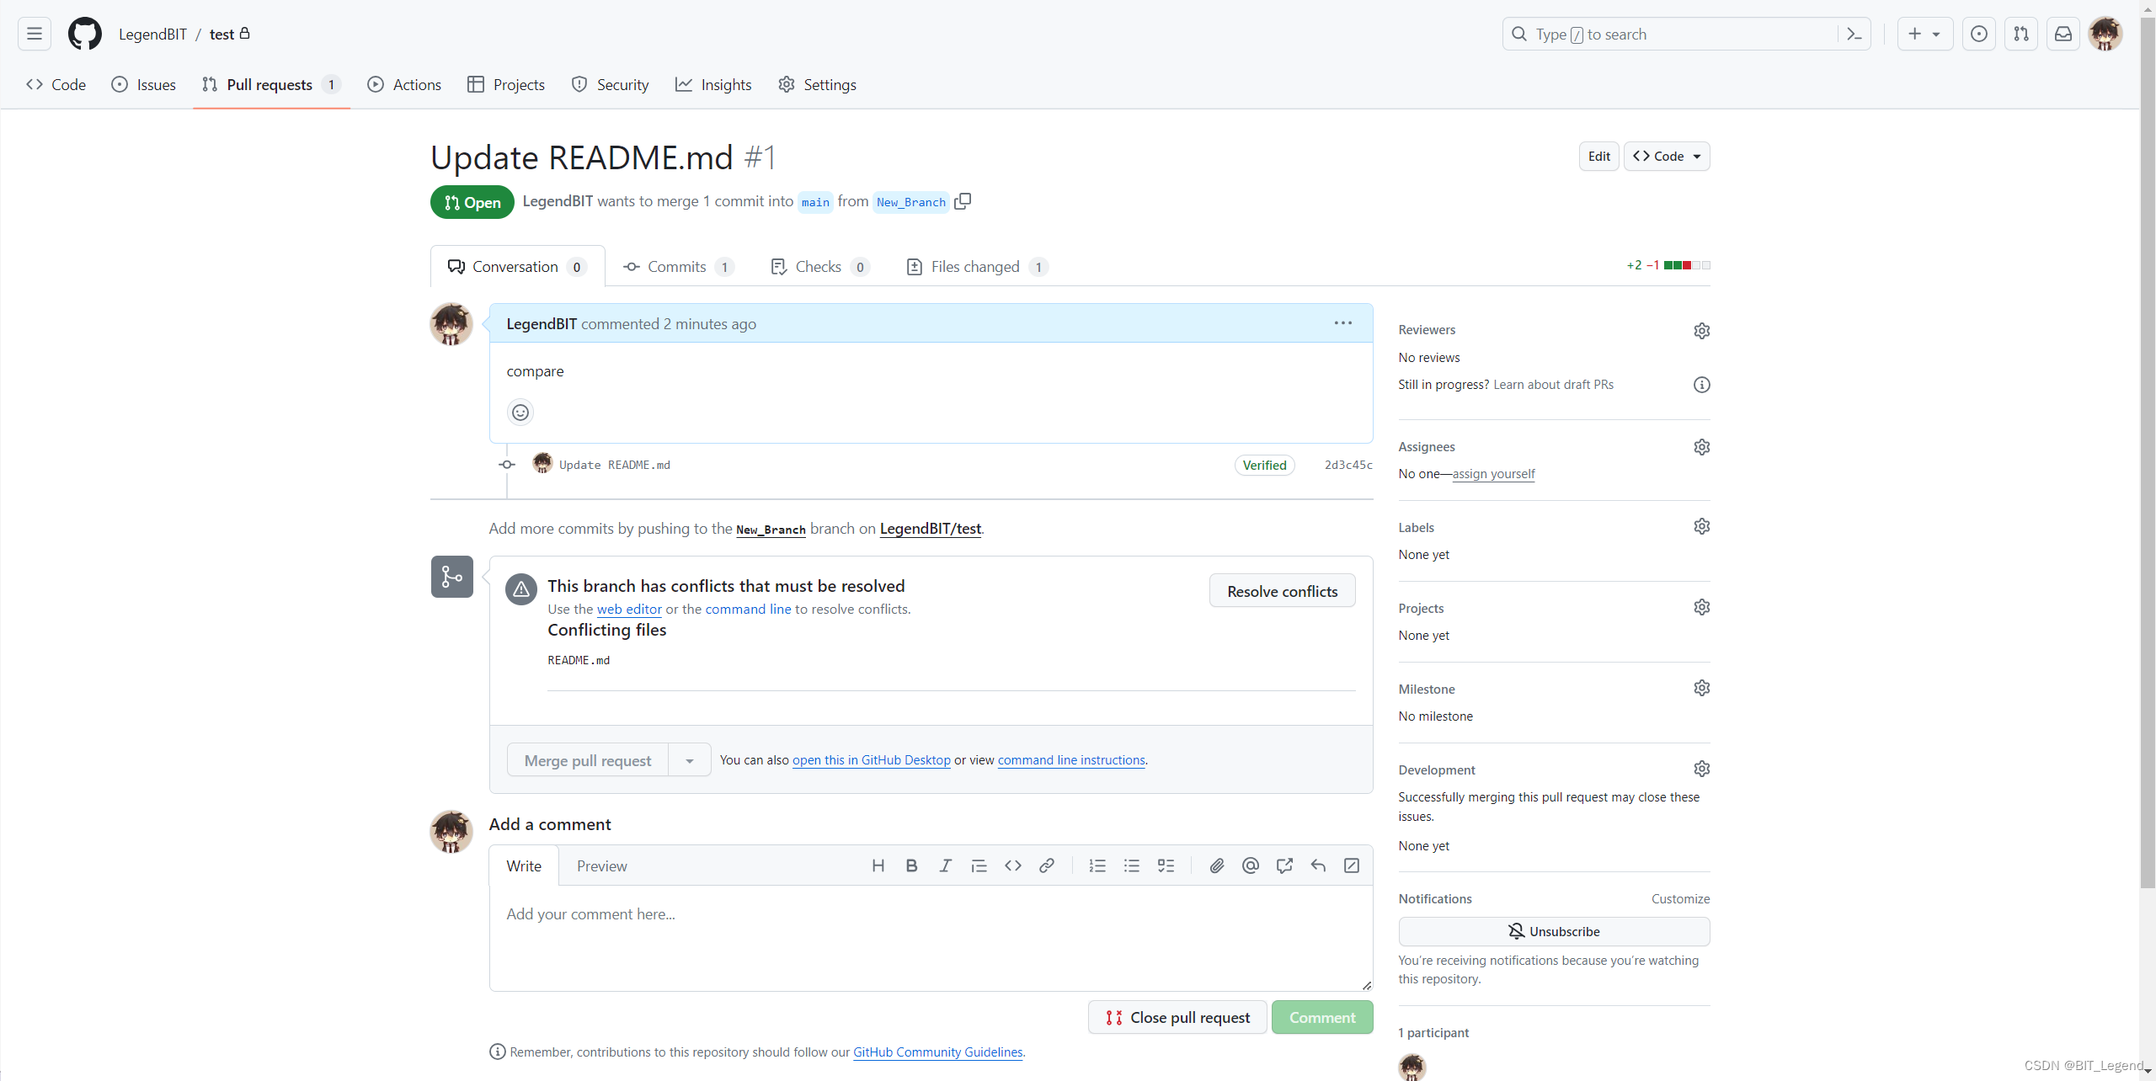Click the diffstat colored bar
This screenshot has height=1081, width=2156.
pos(1687,265)
